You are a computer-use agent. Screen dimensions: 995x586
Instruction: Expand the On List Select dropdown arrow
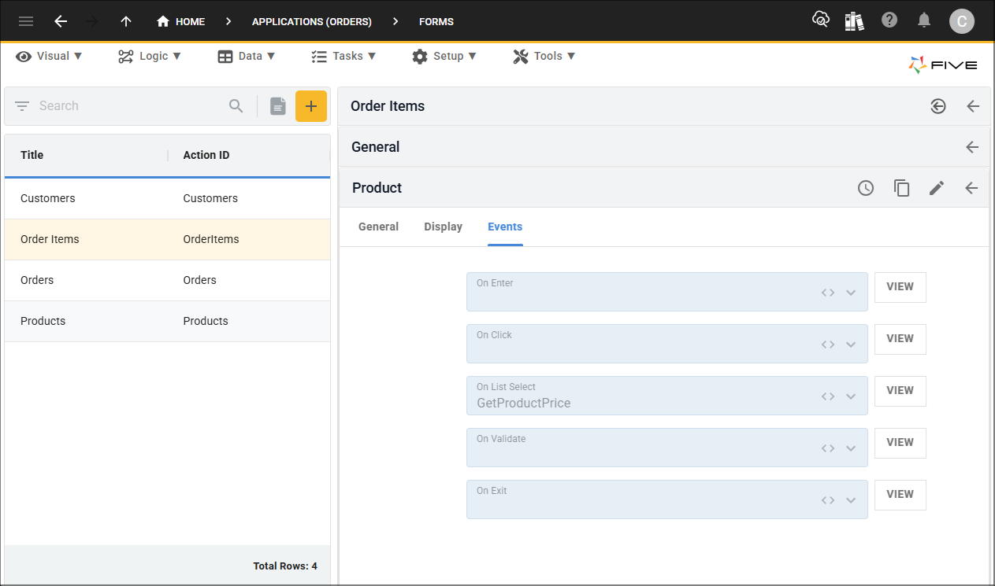click(x=851, y=396)
